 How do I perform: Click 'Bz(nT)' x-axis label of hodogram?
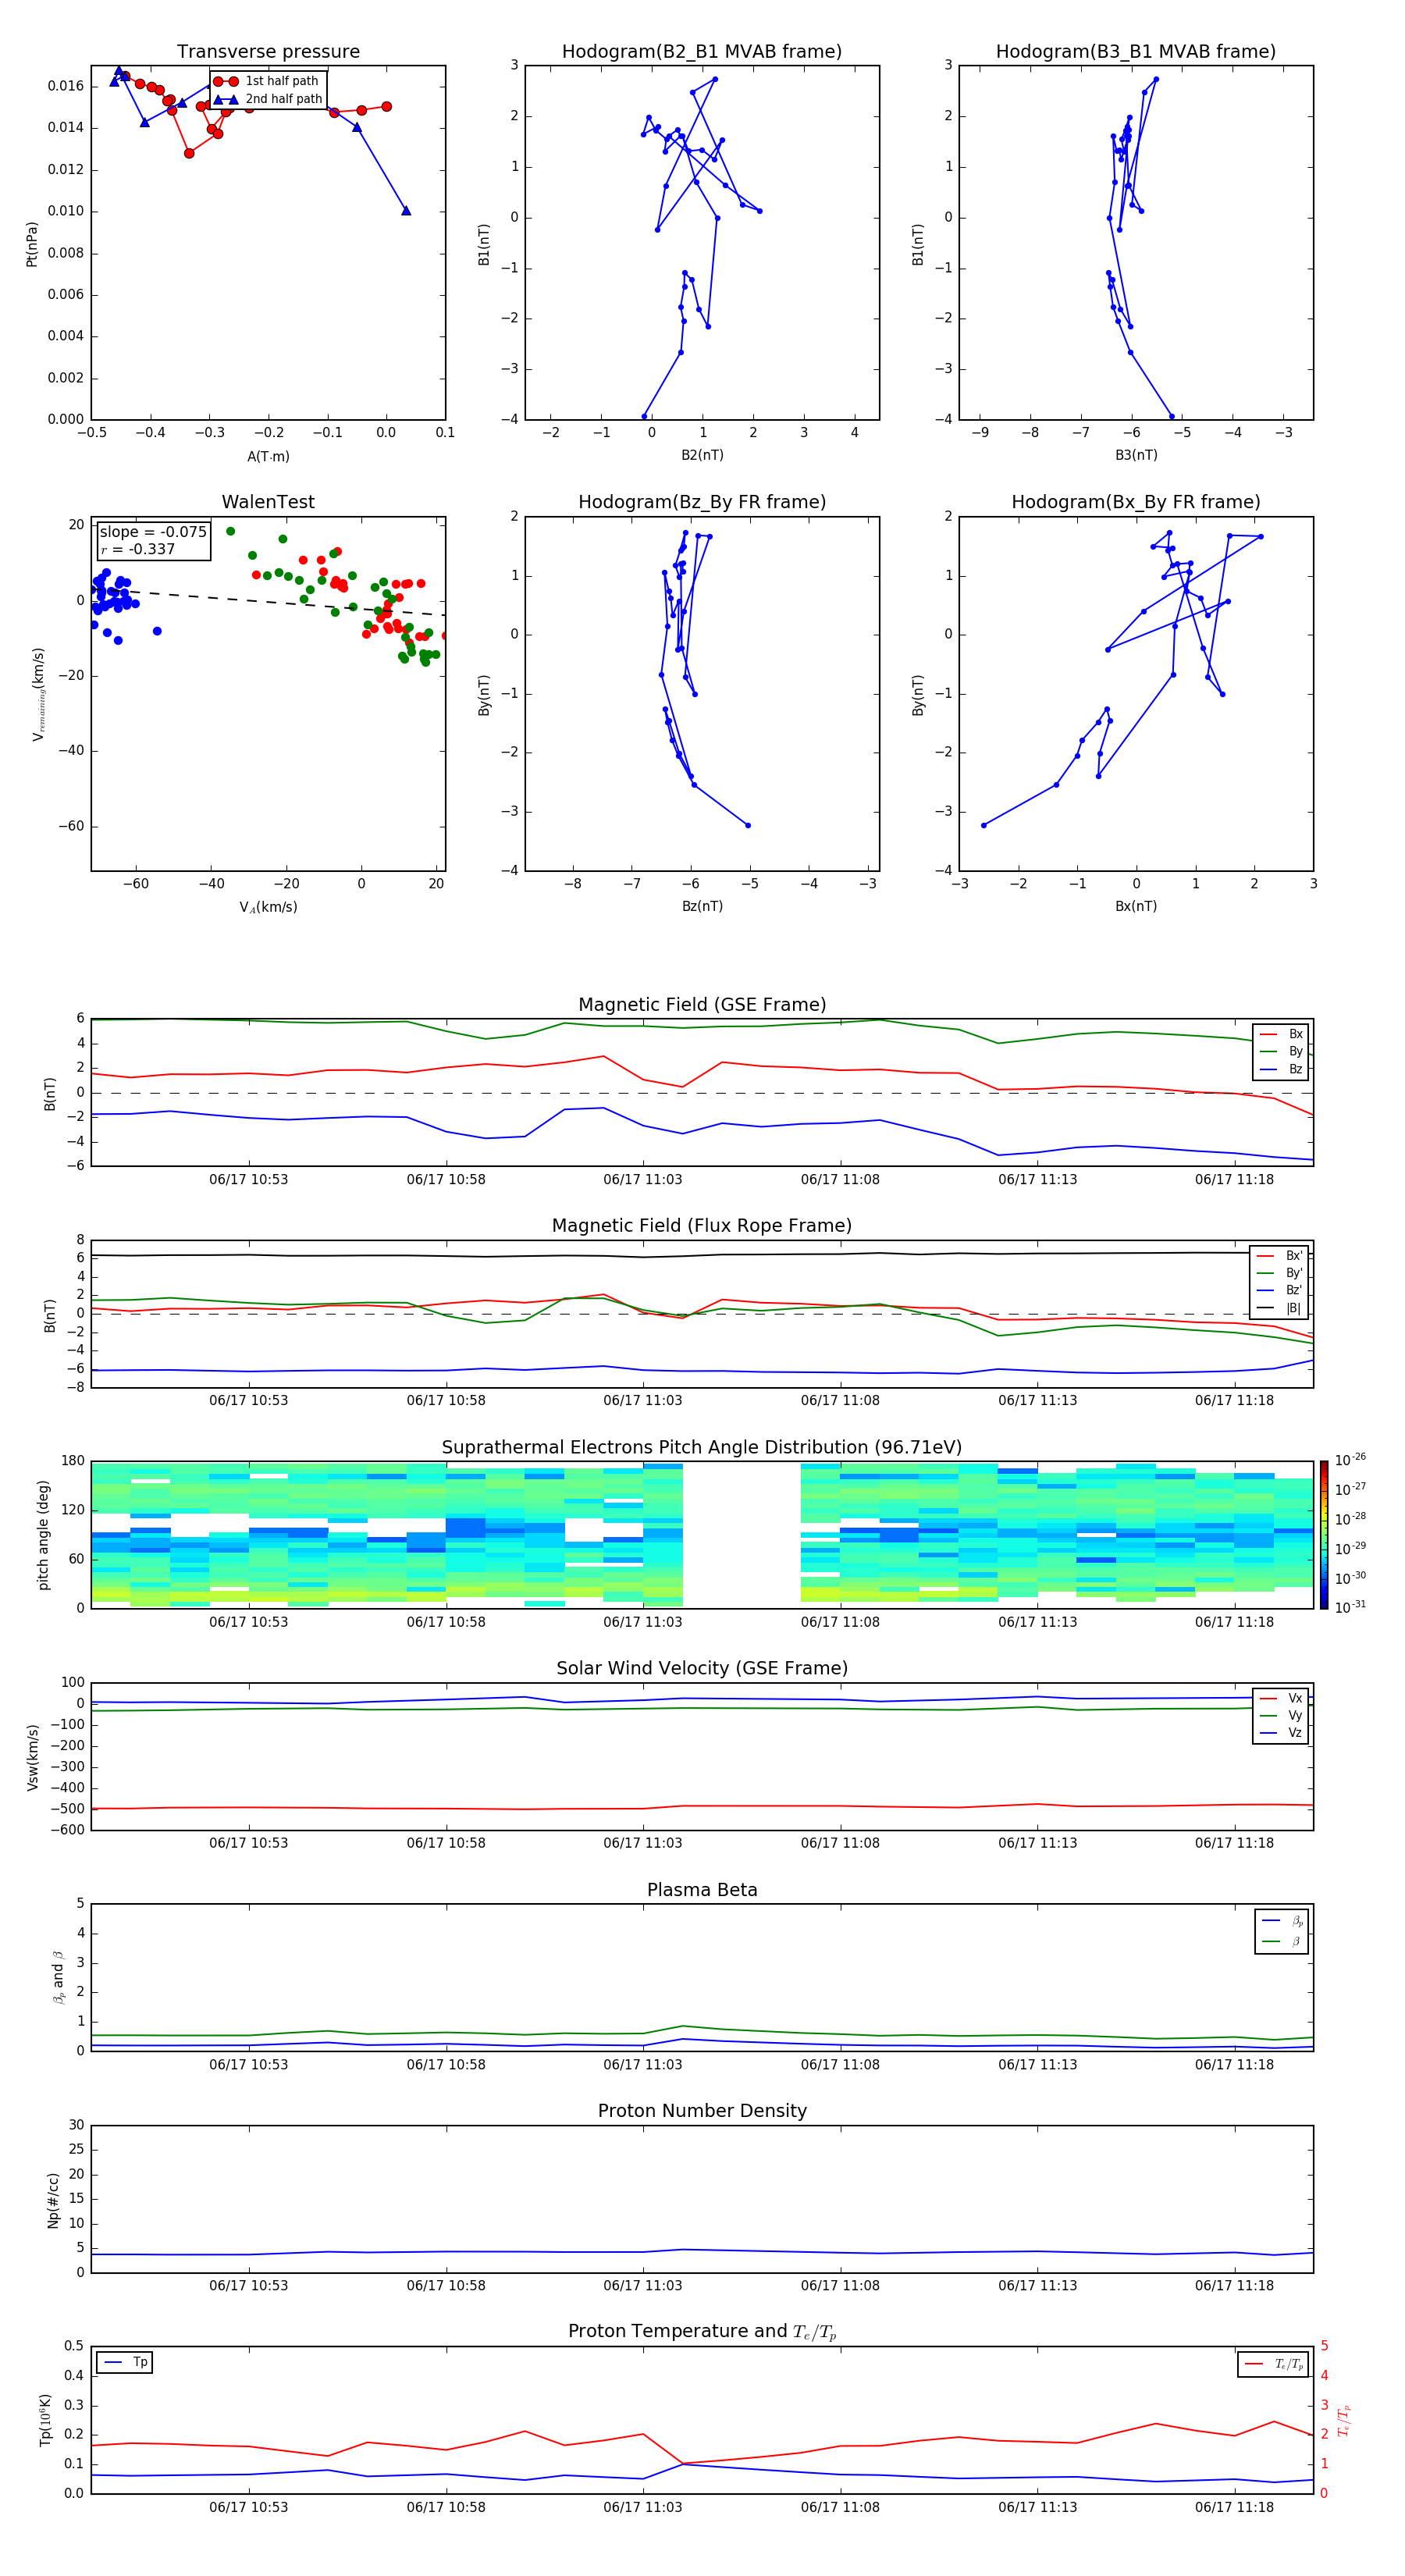coord(702,906)
